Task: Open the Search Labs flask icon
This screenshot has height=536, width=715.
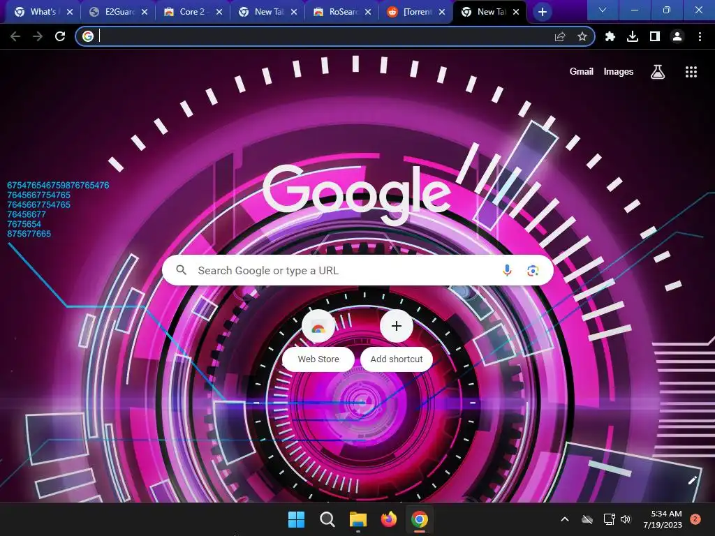Action: (x=657, y=72)
